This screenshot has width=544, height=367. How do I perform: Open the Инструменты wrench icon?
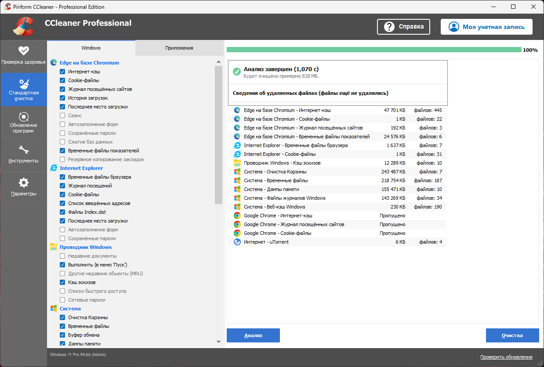tap(24, 150)
